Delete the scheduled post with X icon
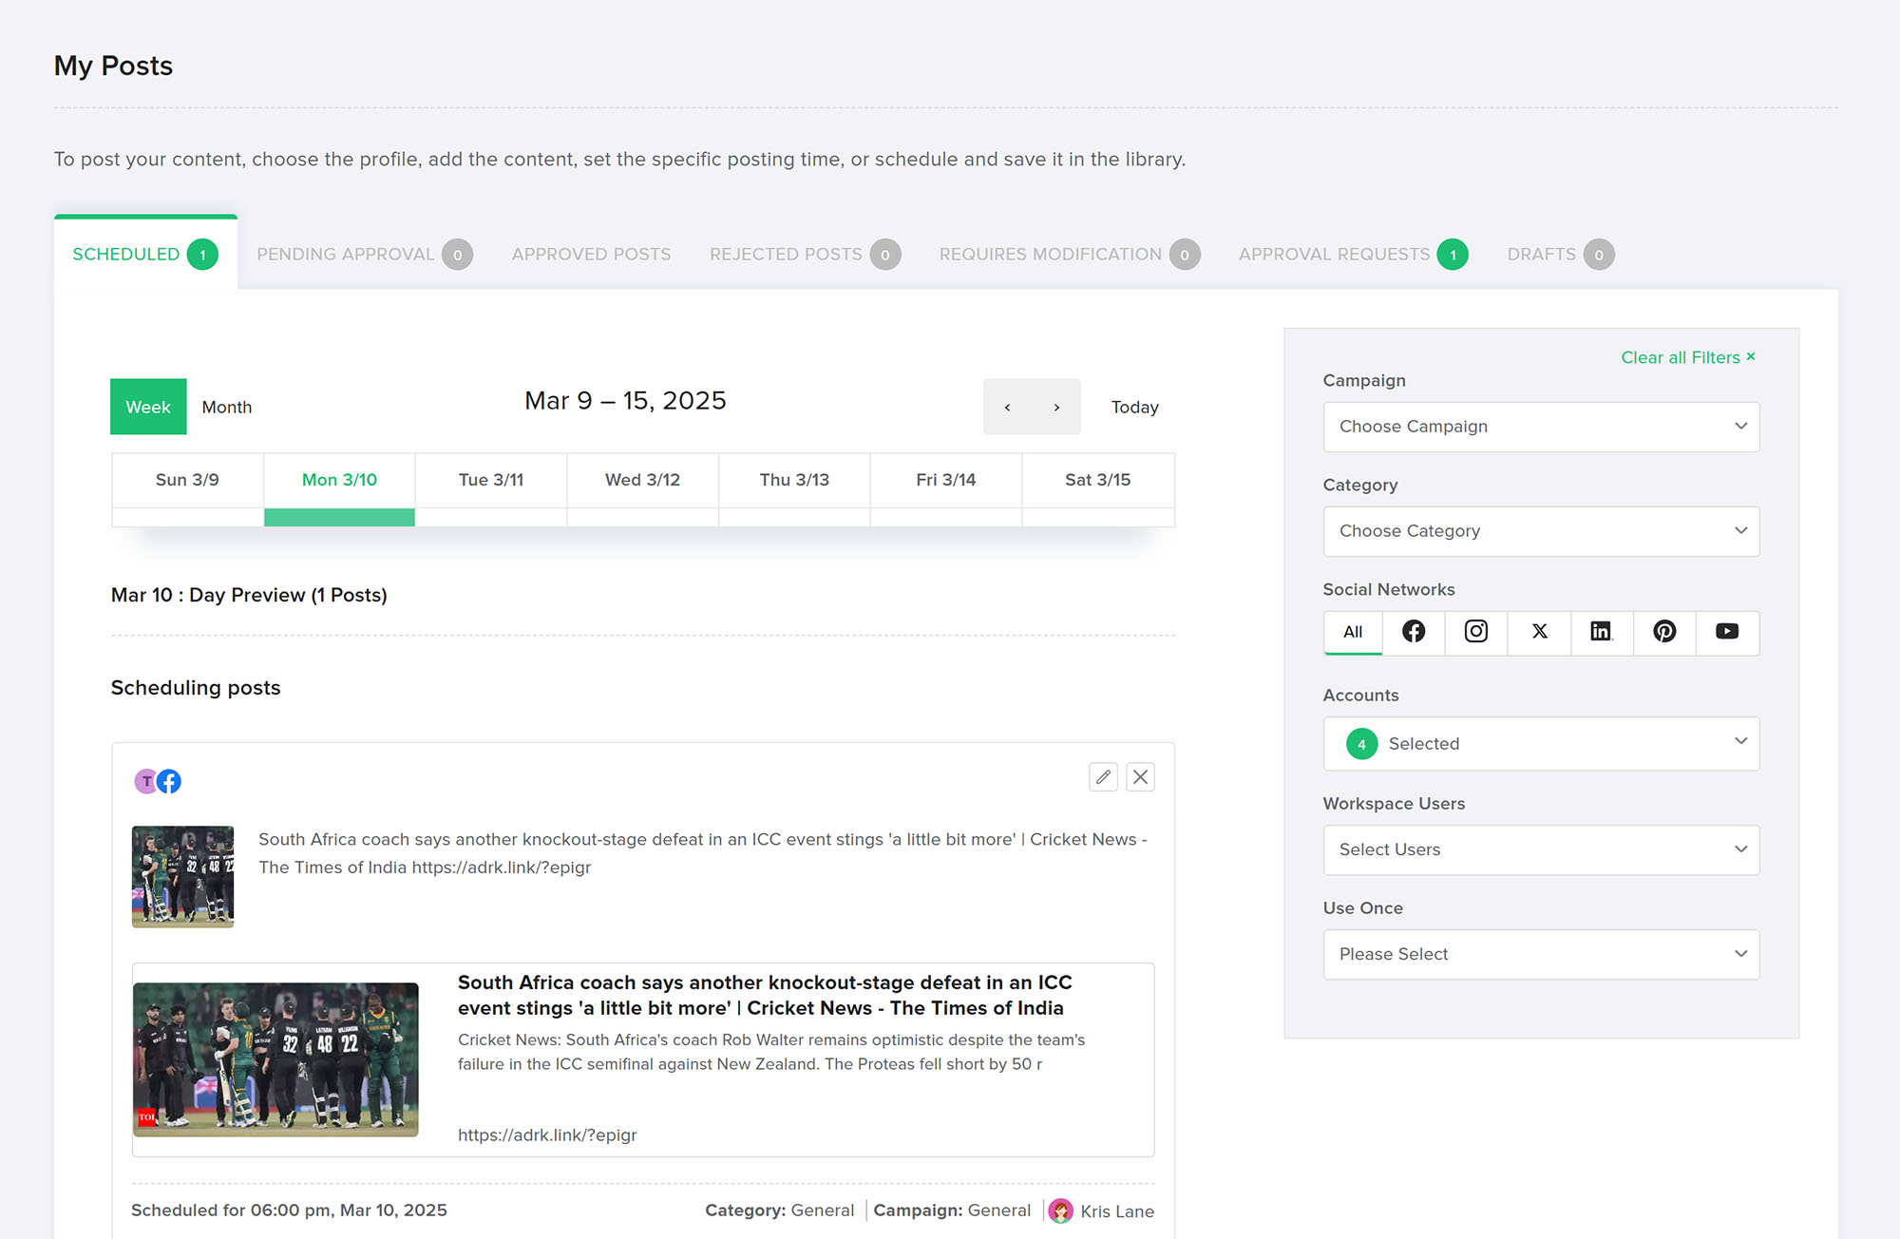Viewport: 1900px width, 1239px height. pos(1140,777)
